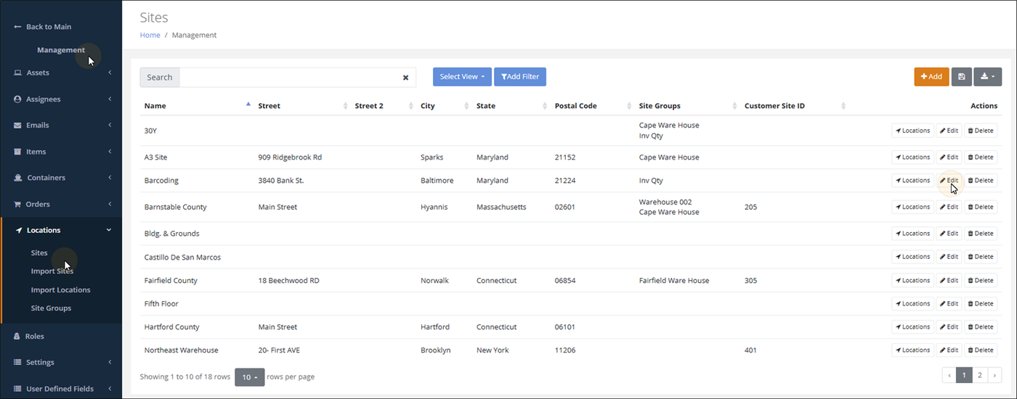This screenshot has height=399, width=1017.
Task: Click the save view disk icon button
Action: 961,77
